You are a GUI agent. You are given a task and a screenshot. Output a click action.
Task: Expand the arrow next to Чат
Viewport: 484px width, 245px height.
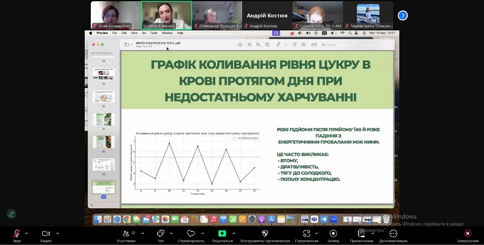coord(171,234)
